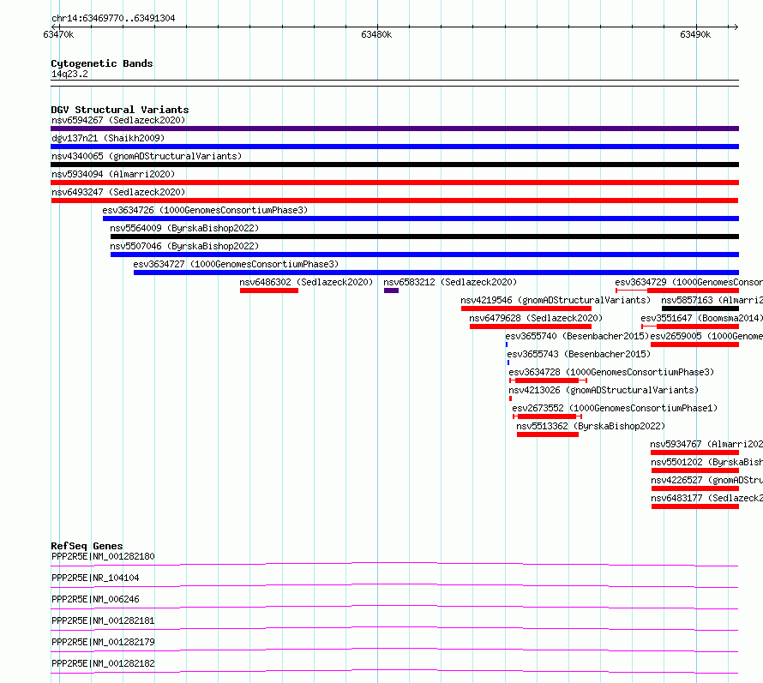Click the nsv5934094 (Almarri2020) label
Viewport: 763px width, 683px height.
pyautogui.click(x=113, y=174)
